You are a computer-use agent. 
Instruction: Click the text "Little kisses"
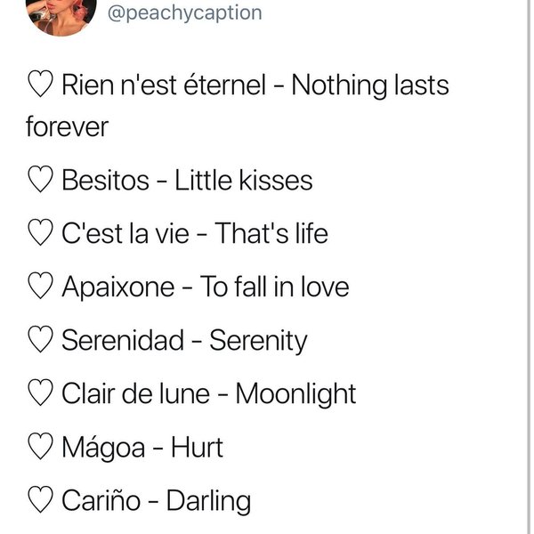[x=243, y=182]
